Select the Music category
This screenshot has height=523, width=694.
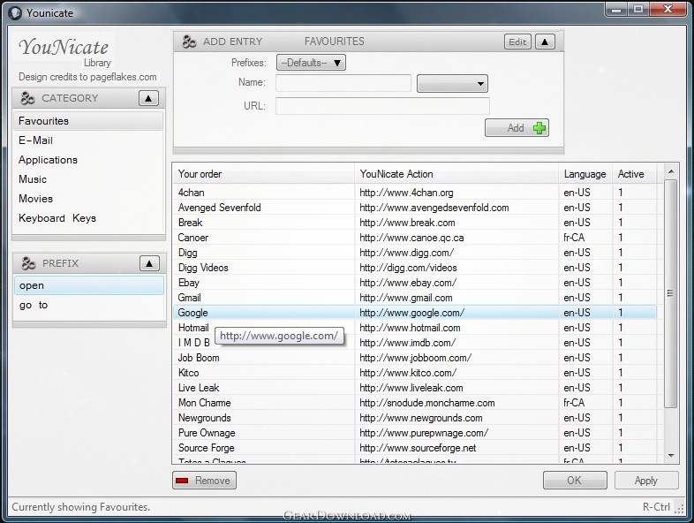(88, 179)
